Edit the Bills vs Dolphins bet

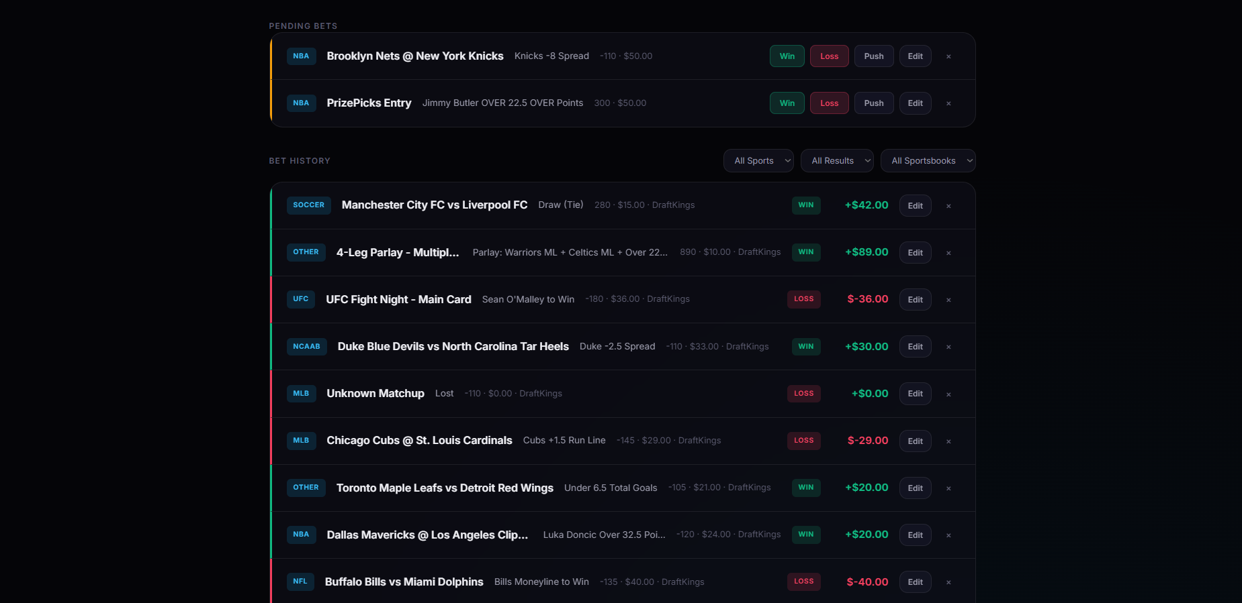pos(916,582)
